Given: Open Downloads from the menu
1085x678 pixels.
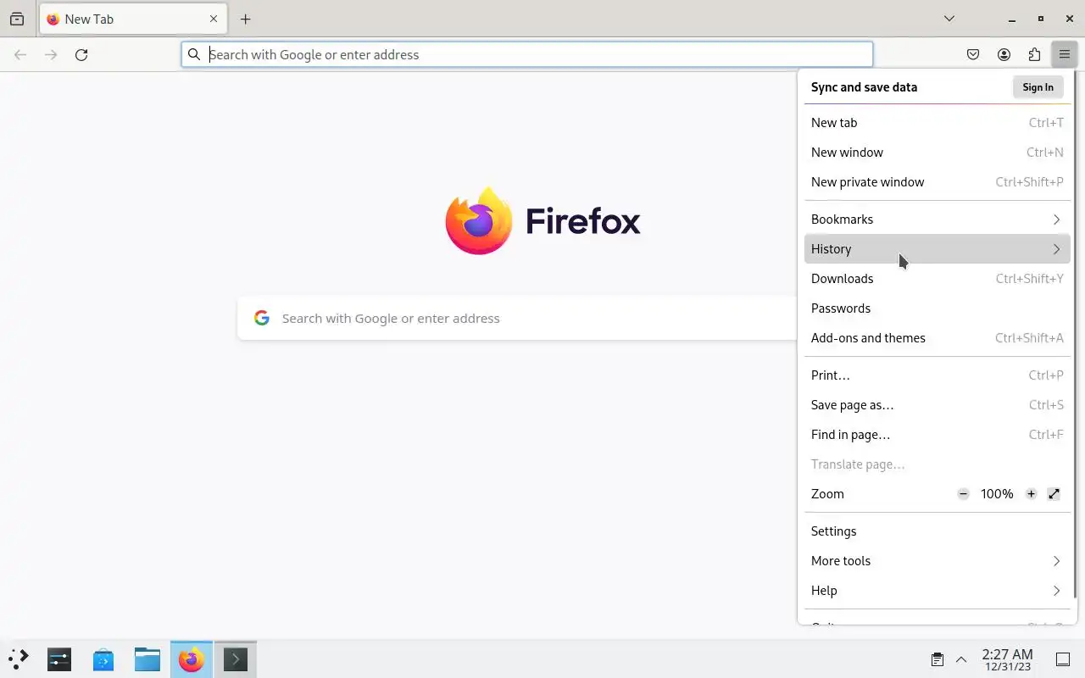Looking at the screenshot, I should (938, 279).
